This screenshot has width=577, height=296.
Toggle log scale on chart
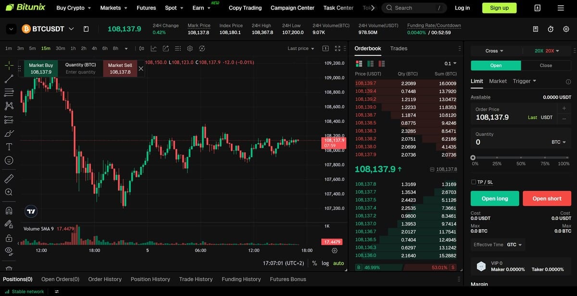coord(326,263)
